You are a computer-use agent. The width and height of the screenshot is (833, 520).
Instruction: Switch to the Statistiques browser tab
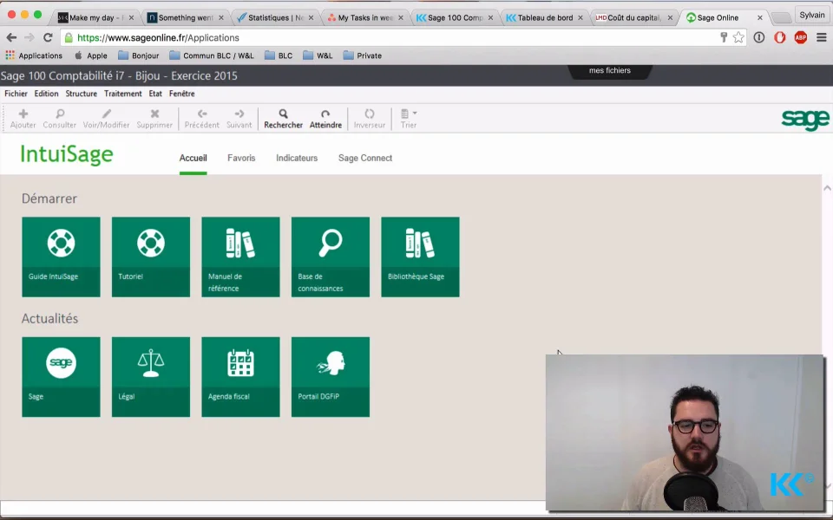(x=275, y=17)
